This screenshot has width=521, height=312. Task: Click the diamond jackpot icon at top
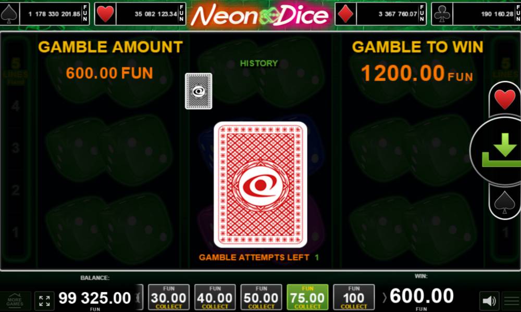point(345,14)
